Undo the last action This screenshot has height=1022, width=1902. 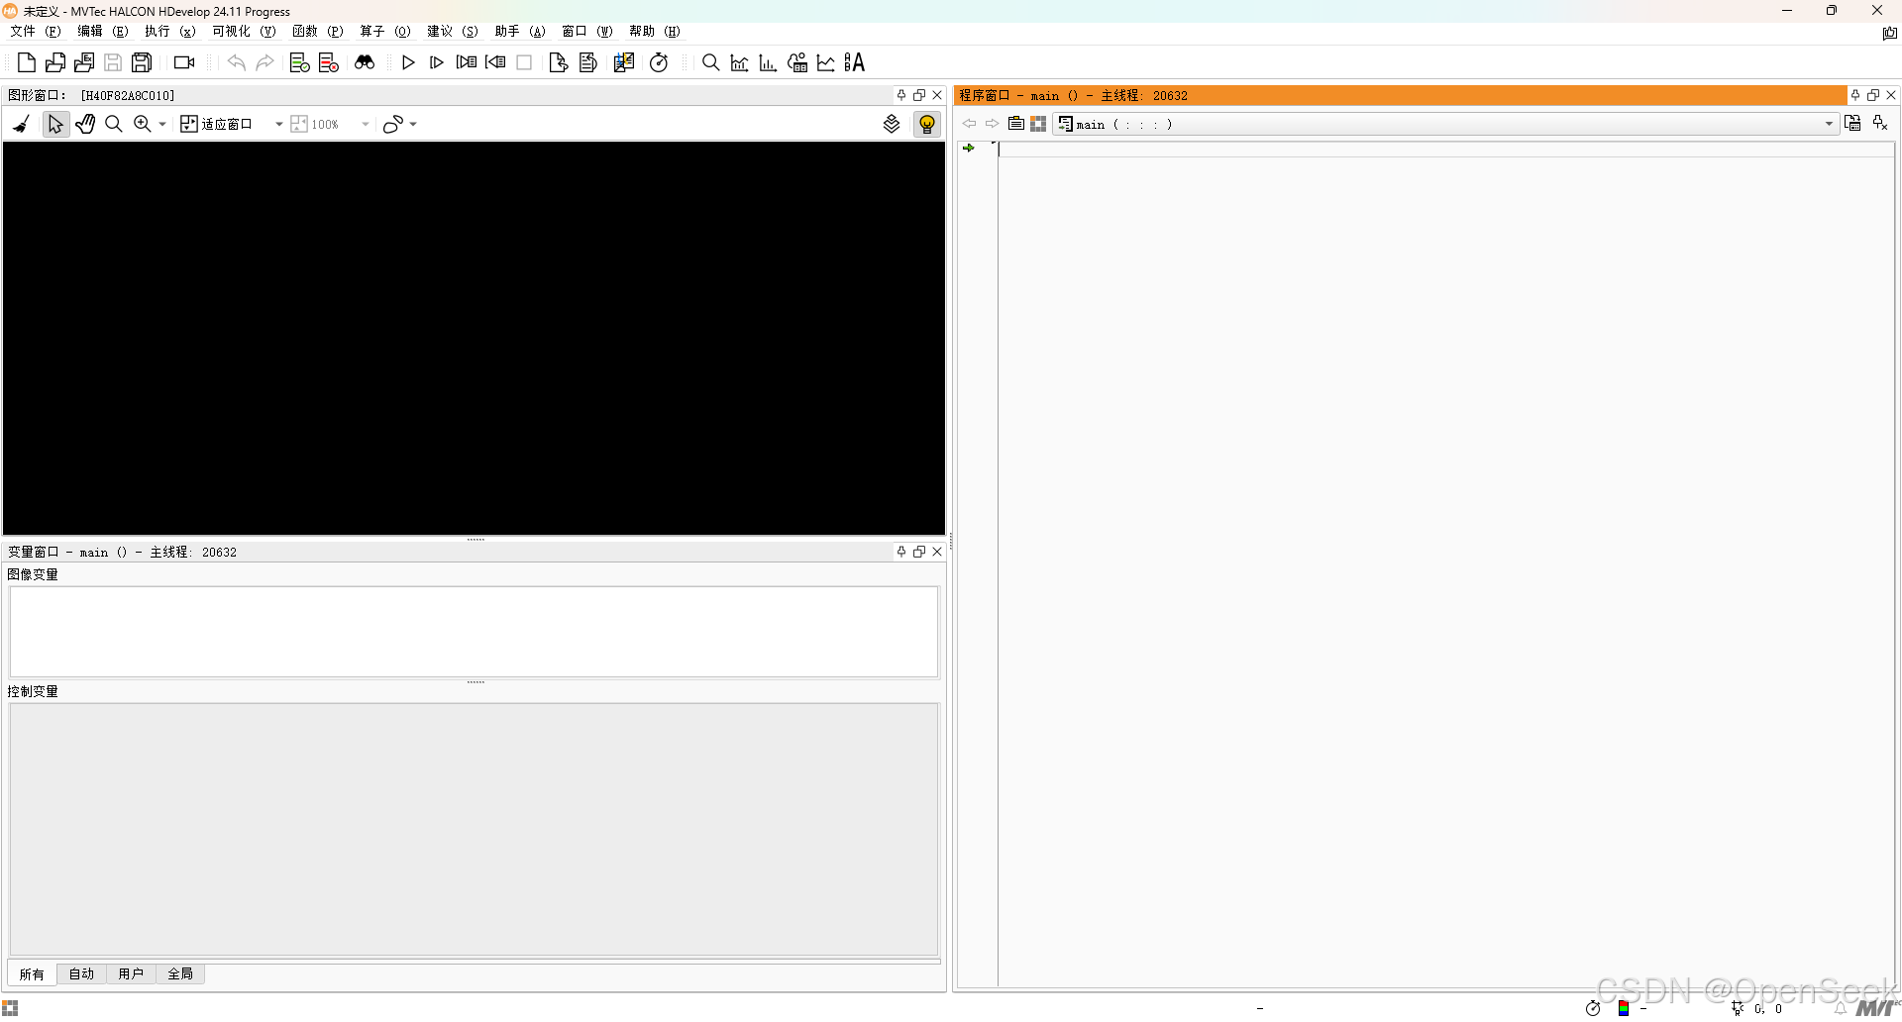(236, 61)
